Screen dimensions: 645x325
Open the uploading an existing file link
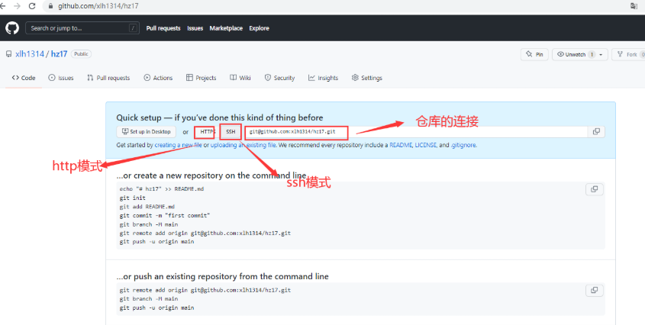[x=243, y=145]
